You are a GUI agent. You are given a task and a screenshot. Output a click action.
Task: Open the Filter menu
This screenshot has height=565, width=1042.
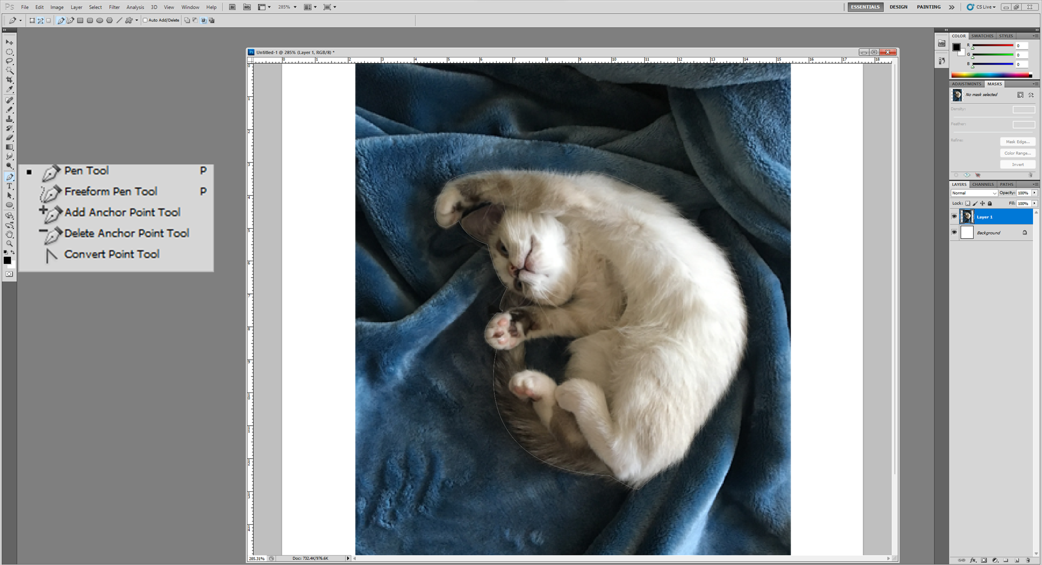(114, 7)
